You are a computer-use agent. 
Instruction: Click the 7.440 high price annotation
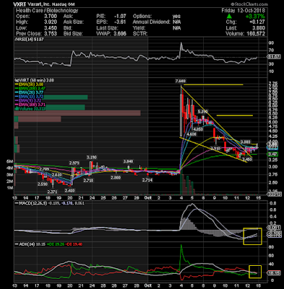(x=181, y=81)
